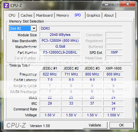This screenshot has height=132, width=138.
Task: Click the JEDEC #1 column header
Action: tap(50, 68)
